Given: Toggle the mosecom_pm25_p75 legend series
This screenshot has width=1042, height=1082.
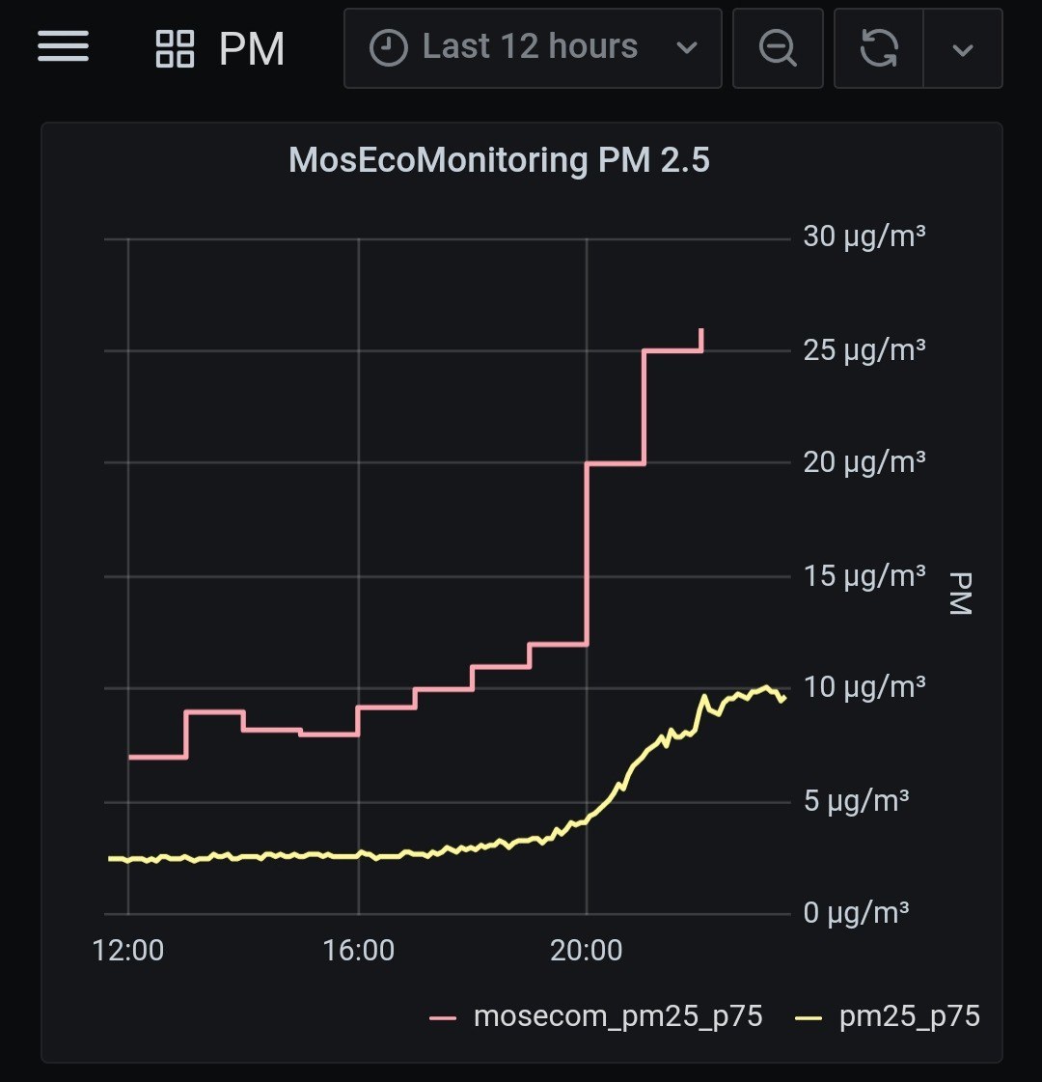Looking at the screenshot, I should 617,1016.
